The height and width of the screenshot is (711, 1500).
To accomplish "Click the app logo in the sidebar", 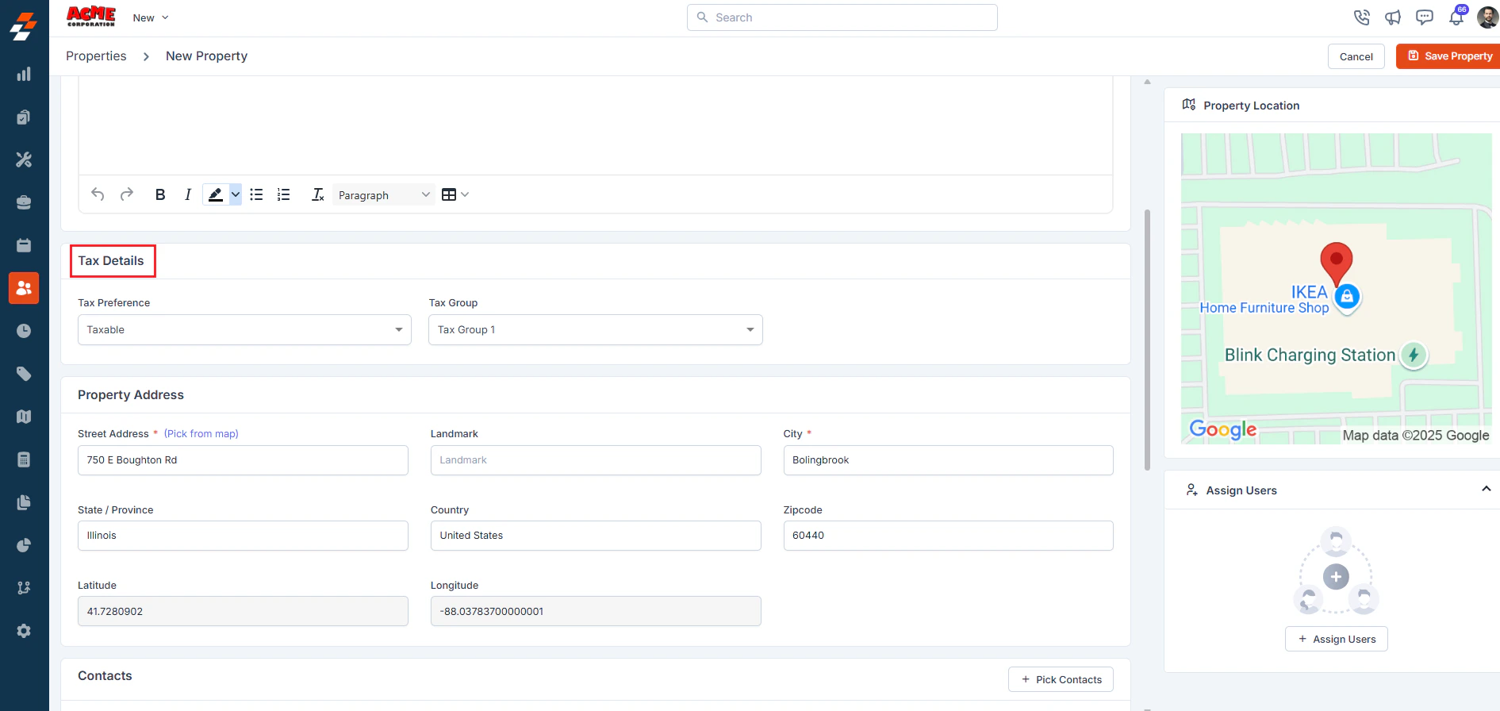I will tap(24, 26).
